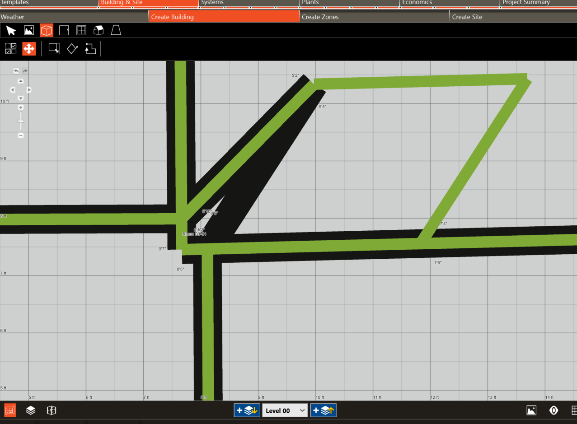Toggle the orange floor plan view icon
The image size is (577, 424).
point(10,410)
